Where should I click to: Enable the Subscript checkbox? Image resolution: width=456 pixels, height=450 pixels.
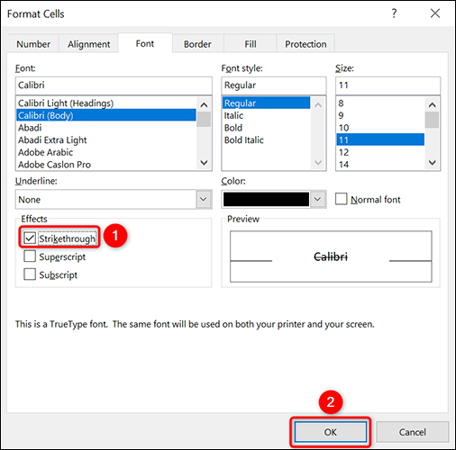30,274
